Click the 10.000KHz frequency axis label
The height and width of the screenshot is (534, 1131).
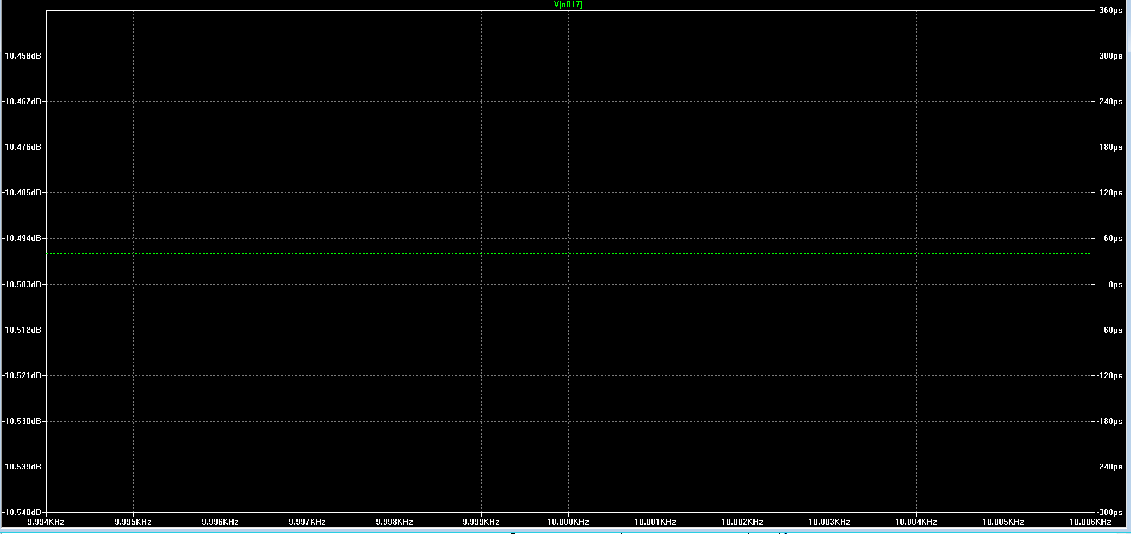pyautogui.click(x=568, y=522)
